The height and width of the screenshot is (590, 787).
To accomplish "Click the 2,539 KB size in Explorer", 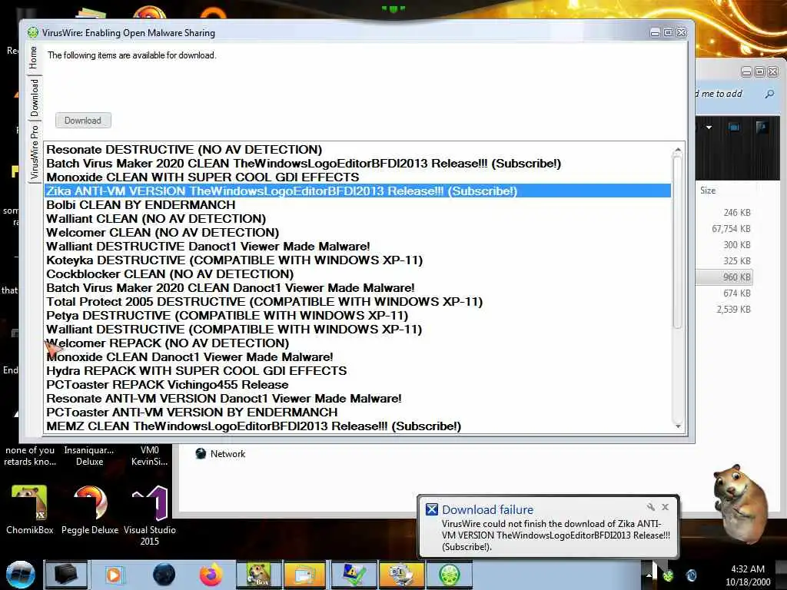I will (x=733, y=310).
